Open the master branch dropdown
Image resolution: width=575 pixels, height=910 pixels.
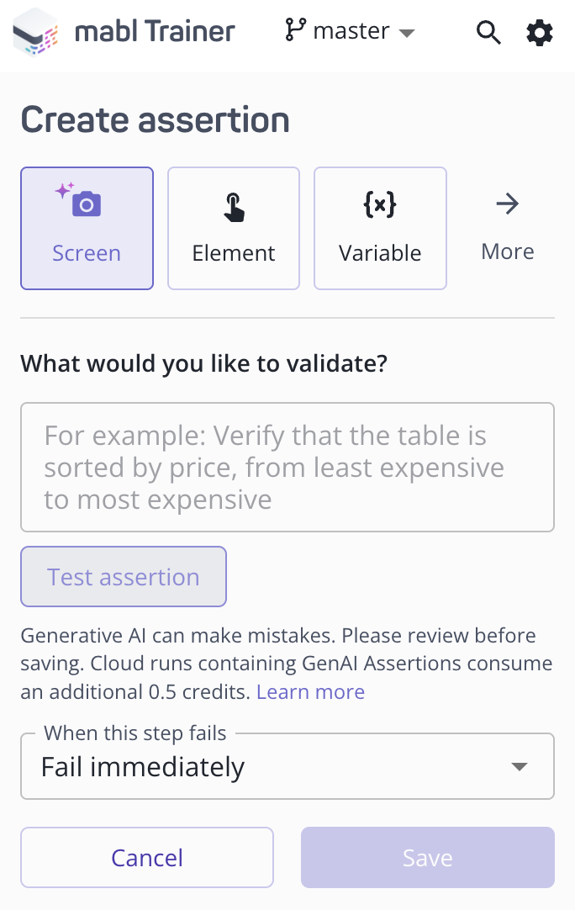pyautogui.click(x=351, y=32)
